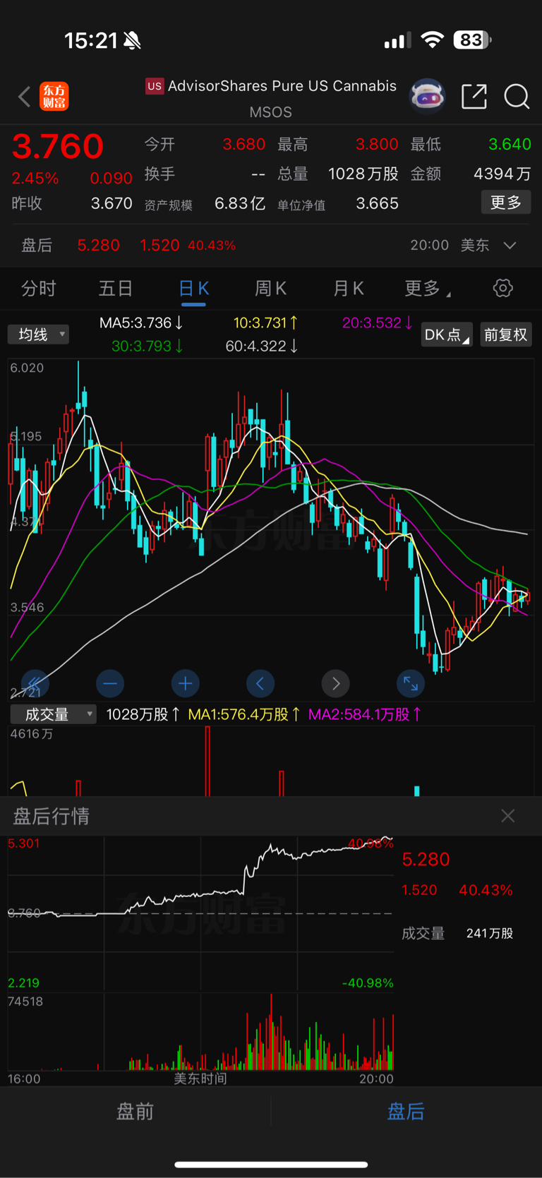Screen dimensions: 542x1178
Task: Open the robot assistant avatar icon
Action: click(428, 96)
